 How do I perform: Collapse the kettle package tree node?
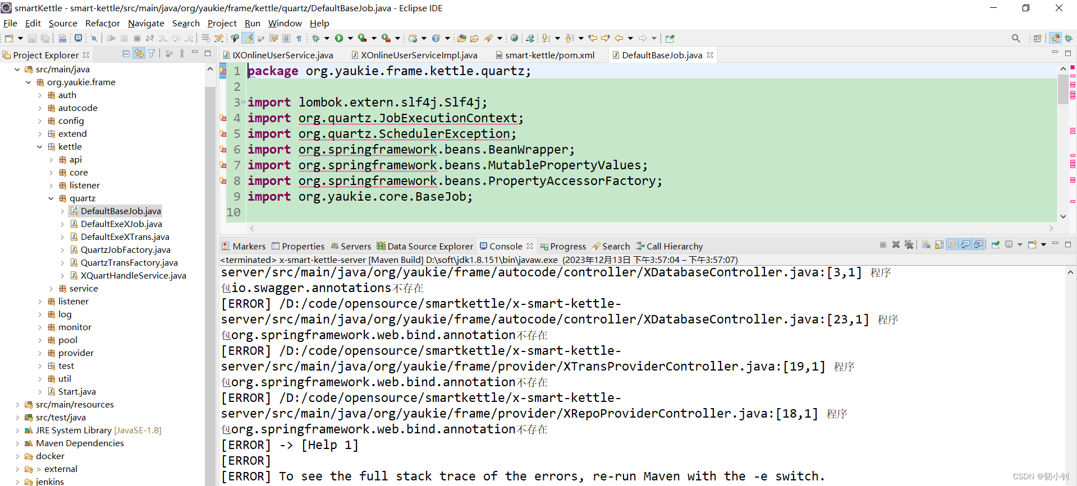coord(39,147)
